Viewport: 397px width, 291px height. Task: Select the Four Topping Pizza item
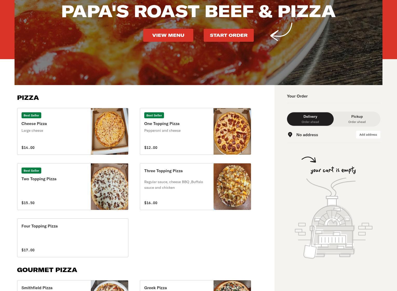(73, 238)
